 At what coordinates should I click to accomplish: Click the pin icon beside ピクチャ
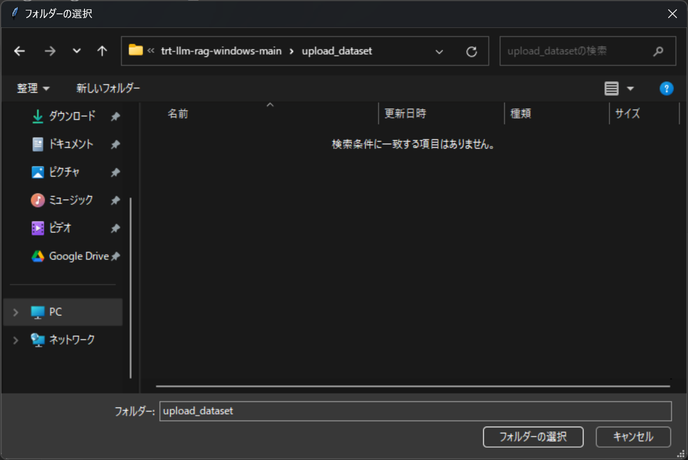tap(115, 172)
